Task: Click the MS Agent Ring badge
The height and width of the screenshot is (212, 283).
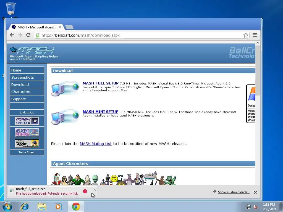Action: click(27, 132)
